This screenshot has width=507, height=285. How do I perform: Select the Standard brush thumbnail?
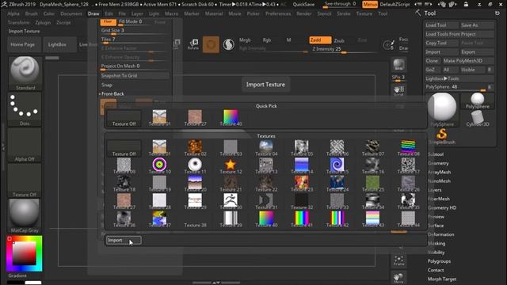pyautogui.click(x=25, y=73)
